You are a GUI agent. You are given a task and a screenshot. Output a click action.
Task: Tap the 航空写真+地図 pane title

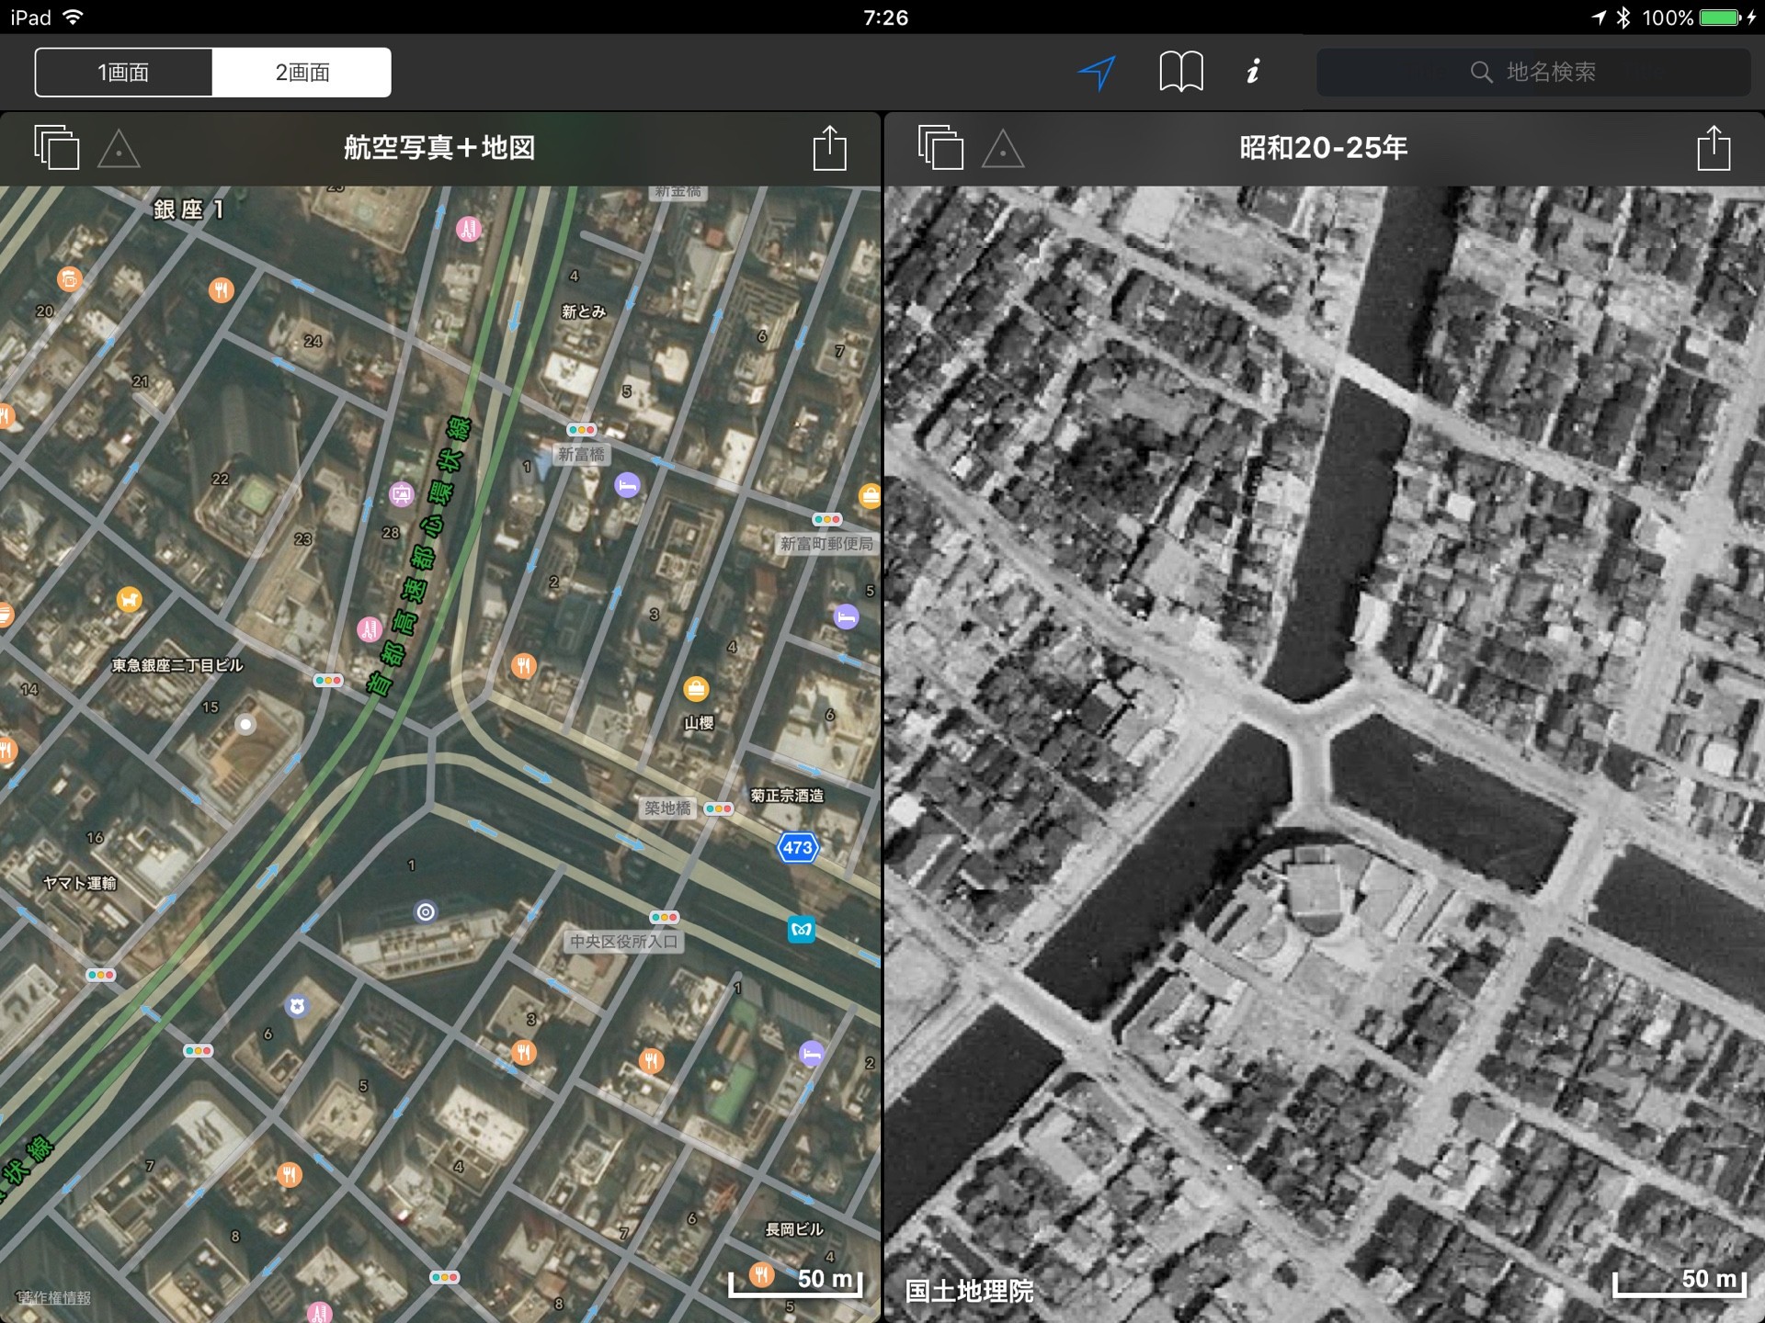(439, 147)
